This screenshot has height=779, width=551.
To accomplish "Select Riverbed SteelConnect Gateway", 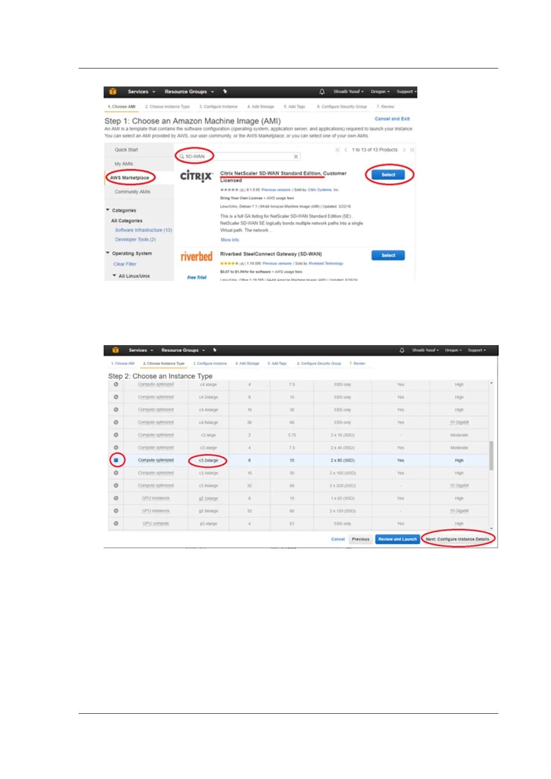I will click(x=388, y=255).
